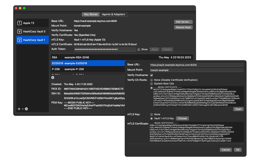Select the System Root CAs radio

point(151,84)
